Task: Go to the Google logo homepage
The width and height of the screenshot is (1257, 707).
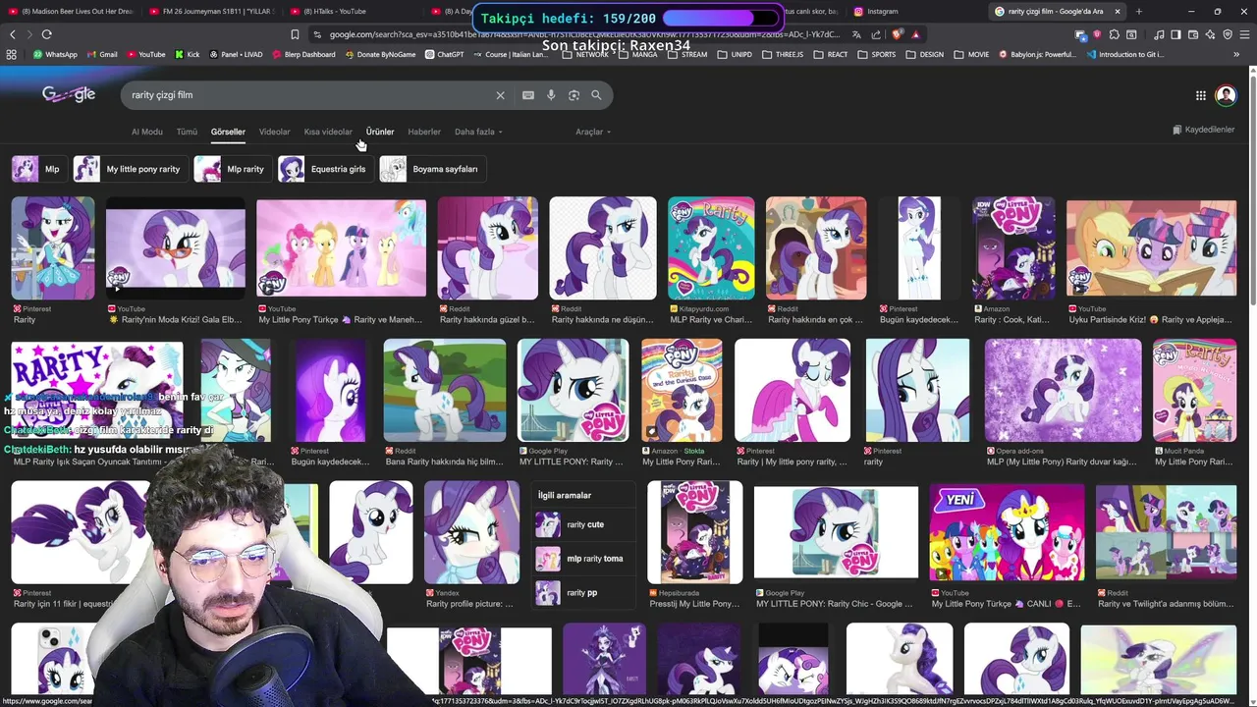Action: (69, 94)
